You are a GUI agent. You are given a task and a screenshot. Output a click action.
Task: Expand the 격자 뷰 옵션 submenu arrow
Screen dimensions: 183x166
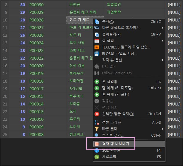point(163,60)
